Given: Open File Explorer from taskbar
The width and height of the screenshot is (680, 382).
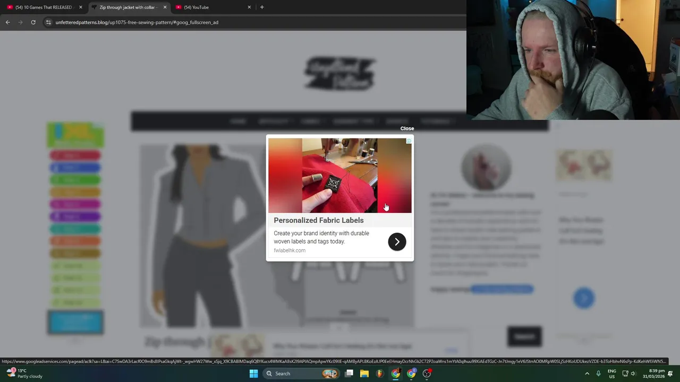Looking at the screenshot, I should 364,374.
